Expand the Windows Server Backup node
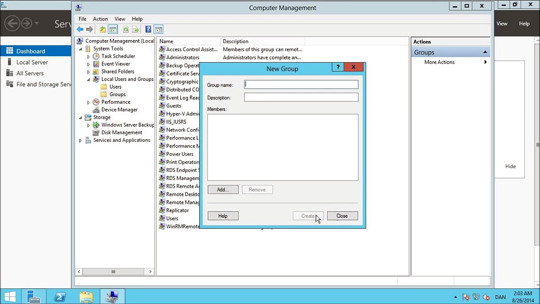The height and width of the screenshot is (304, 540). click(89, 125)
